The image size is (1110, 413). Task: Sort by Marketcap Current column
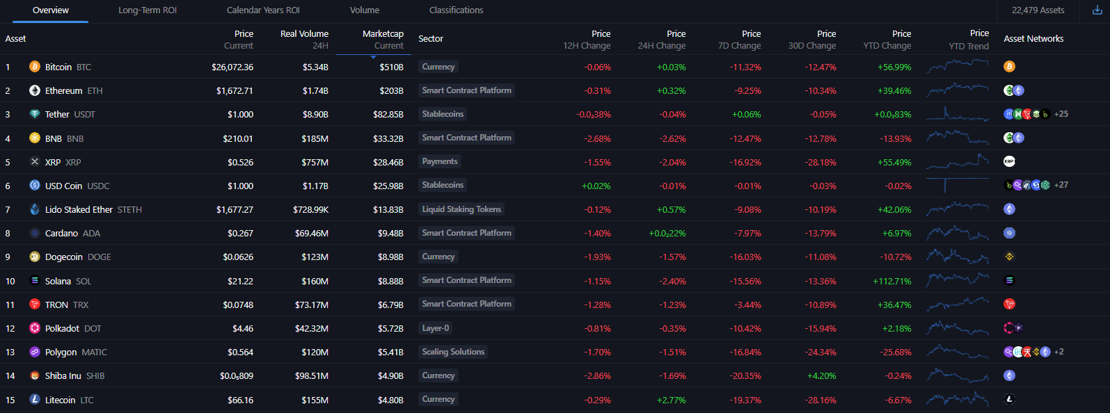tap(382, 40)
